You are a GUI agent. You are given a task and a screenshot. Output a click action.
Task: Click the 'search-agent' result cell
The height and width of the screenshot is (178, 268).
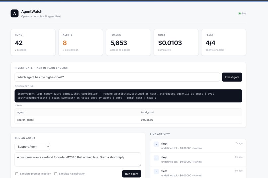coord(25,120)
